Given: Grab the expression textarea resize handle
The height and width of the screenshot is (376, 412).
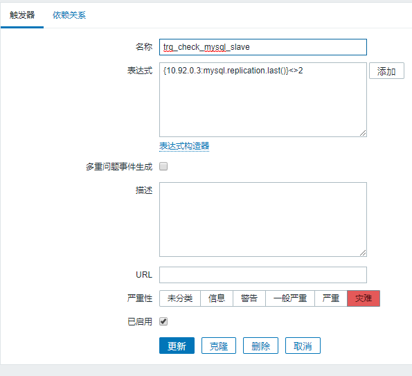Looking at the screenshot, I should pos(363,133).
